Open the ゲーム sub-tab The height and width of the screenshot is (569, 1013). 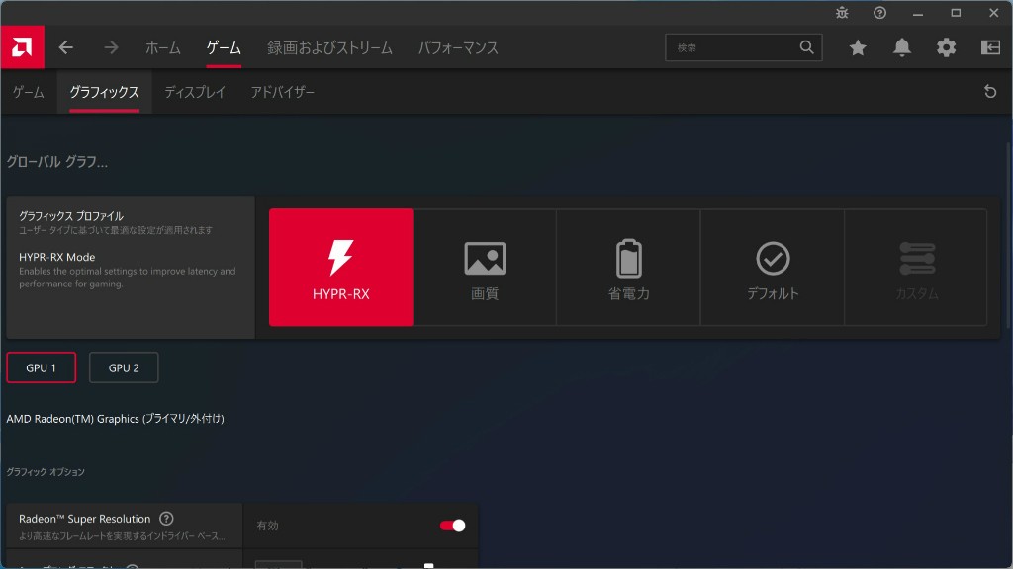tap(29, 92)
